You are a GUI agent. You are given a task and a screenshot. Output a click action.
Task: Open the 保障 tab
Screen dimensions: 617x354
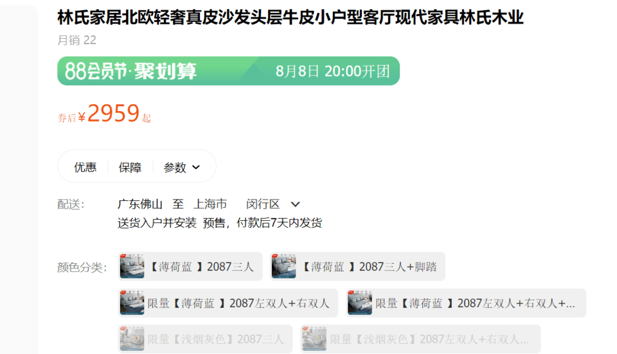pos(130,167)
